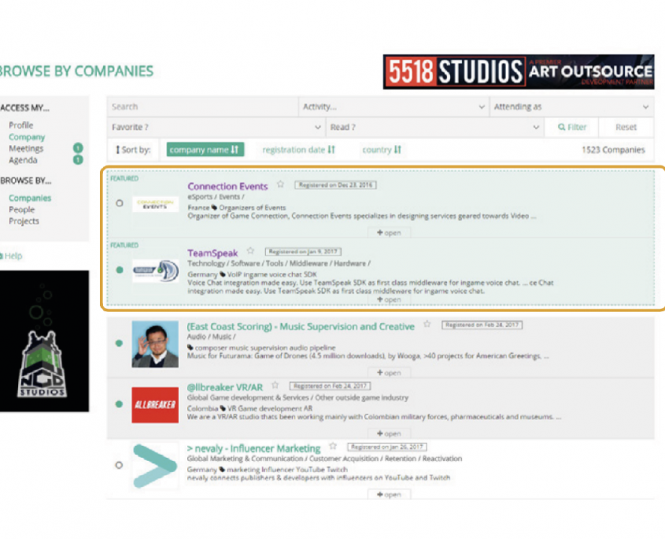
Task: Click the Allbreaker red logo
Action: point(155,405)
